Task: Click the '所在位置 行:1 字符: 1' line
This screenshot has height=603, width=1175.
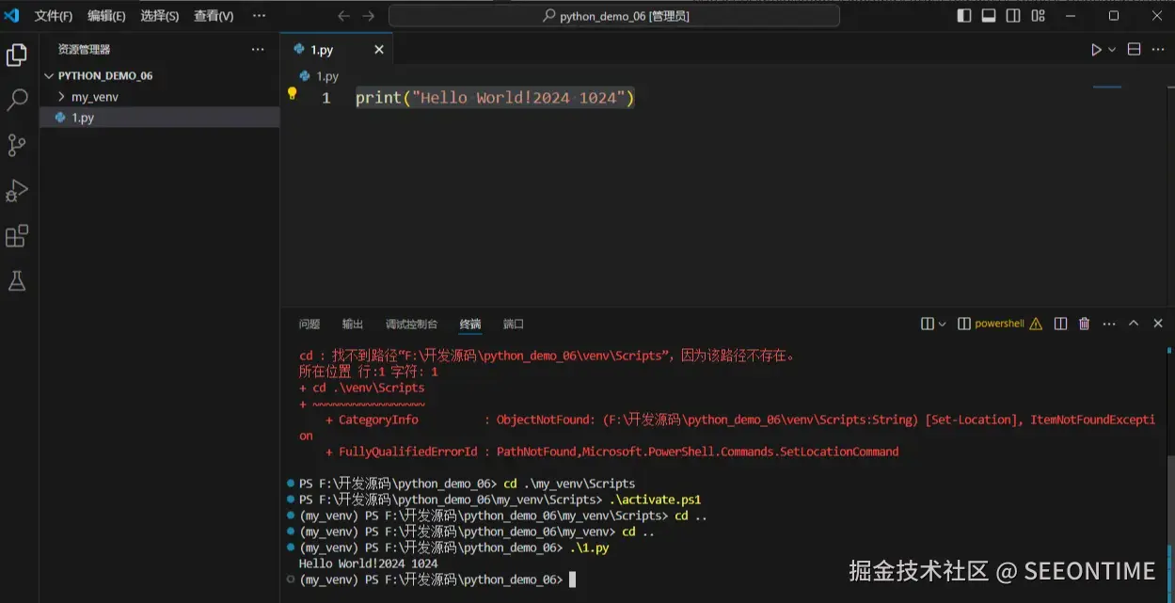Action: point(368,372)
